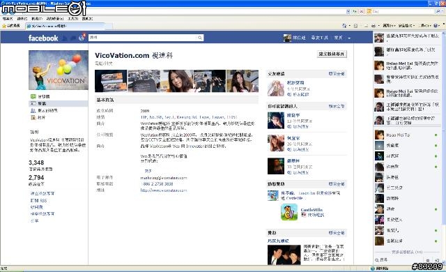446x272 pixels.
Task: Click the sponsored ad photo at bottom
Action: 284,255
